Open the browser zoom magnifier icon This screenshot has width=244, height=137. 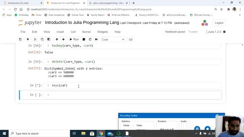point(216,9)
